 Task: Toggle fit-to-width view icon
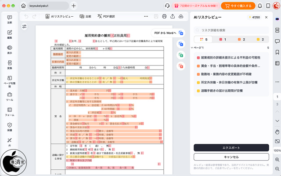277,141
